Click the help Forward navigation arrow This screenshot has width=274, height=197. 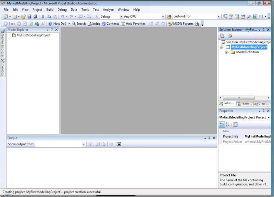pos(19,24)
